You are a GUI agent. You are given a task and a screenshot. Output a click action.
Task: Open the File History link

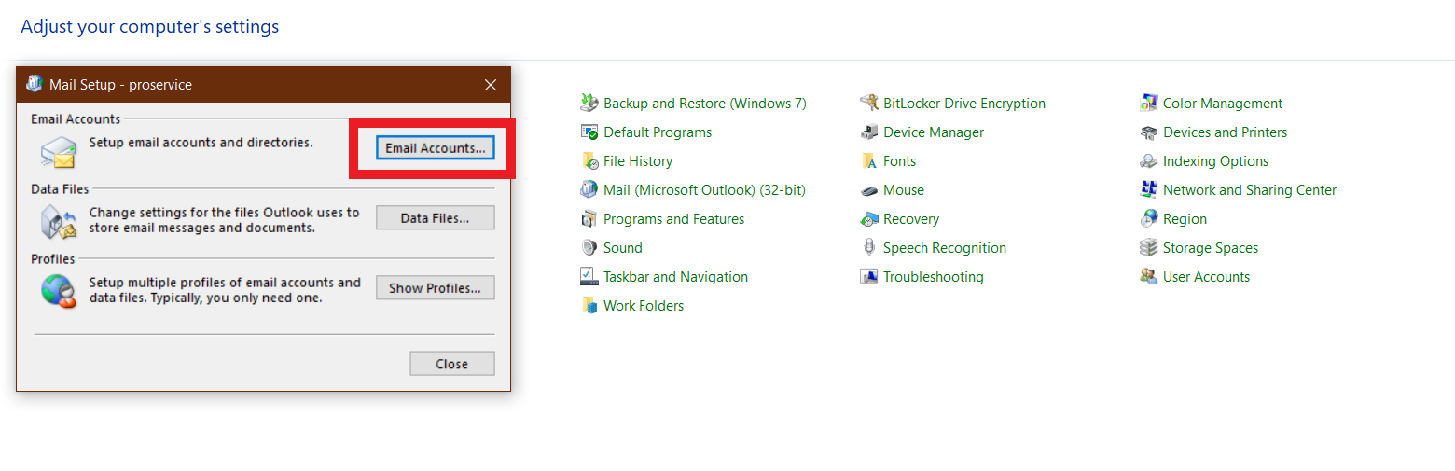pyautogui.click(x=638, y=160)
